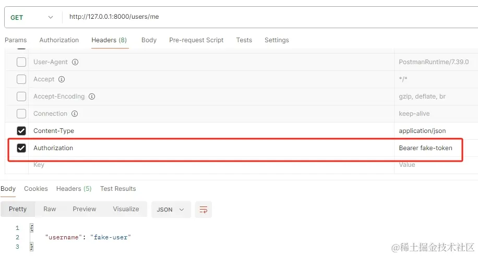
Task: Click the */* Accept value
Action: point(403,79)
